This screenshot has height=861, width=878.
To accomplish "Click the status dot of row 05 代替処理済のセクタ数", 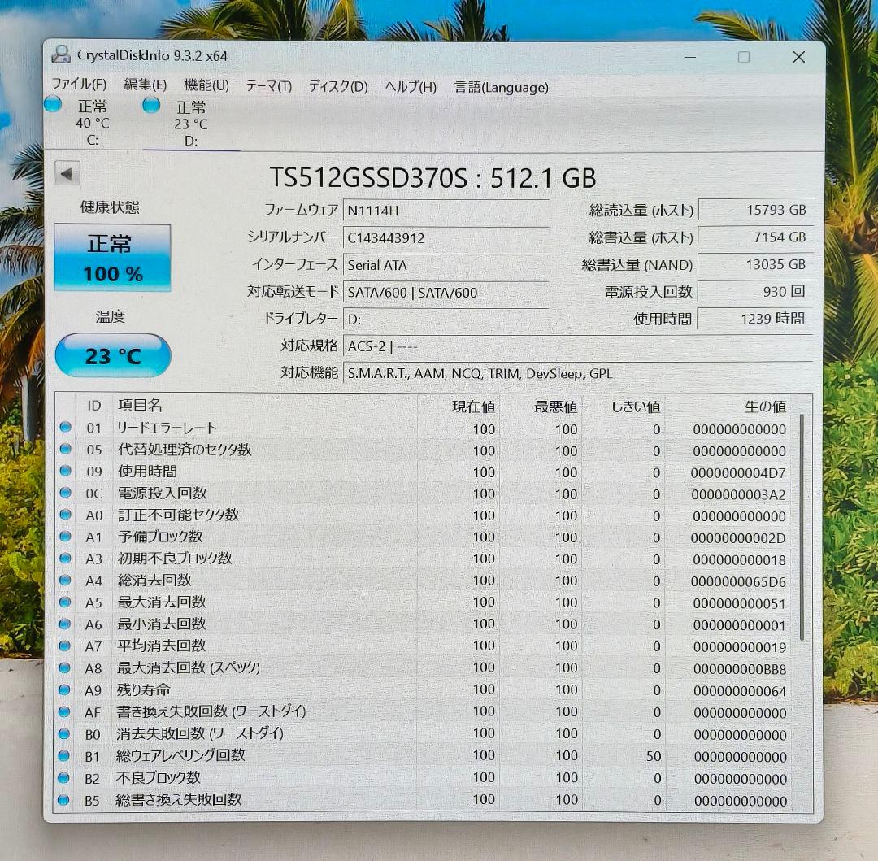I will (x=66, y=449).
